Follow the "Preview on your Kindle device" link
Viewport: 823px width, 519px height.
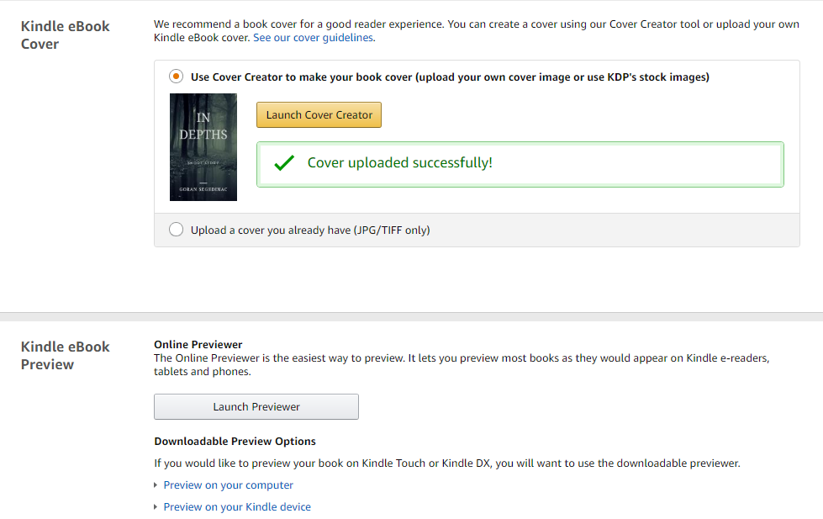[237, 507]
